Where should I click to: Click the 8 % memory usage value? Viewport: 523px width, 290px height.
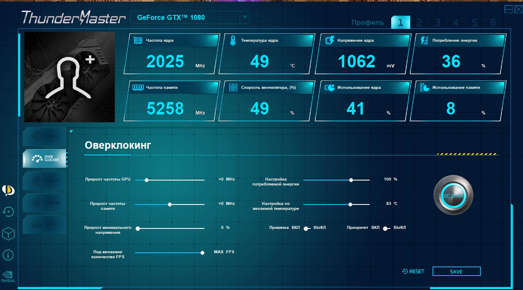coord(451,108)
